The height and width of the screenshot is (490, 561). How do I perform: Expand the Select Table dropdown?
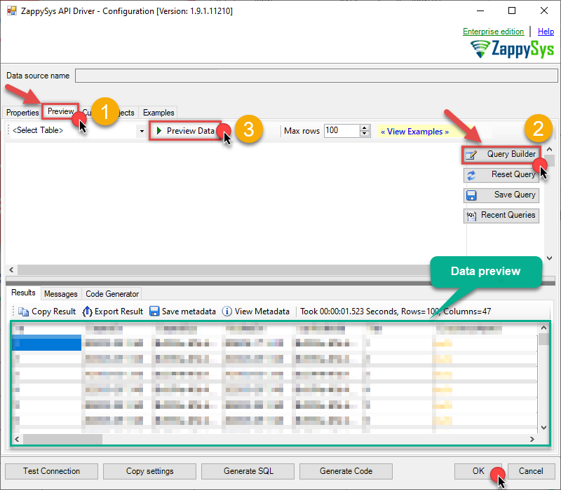click(x=142, y=131)
